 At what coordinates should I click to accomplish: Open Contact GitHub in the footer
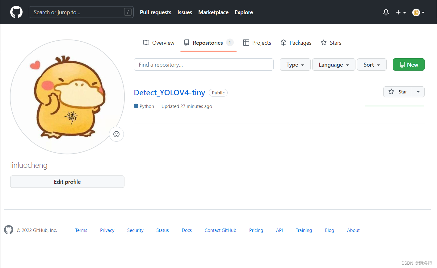tap(221, 230)
